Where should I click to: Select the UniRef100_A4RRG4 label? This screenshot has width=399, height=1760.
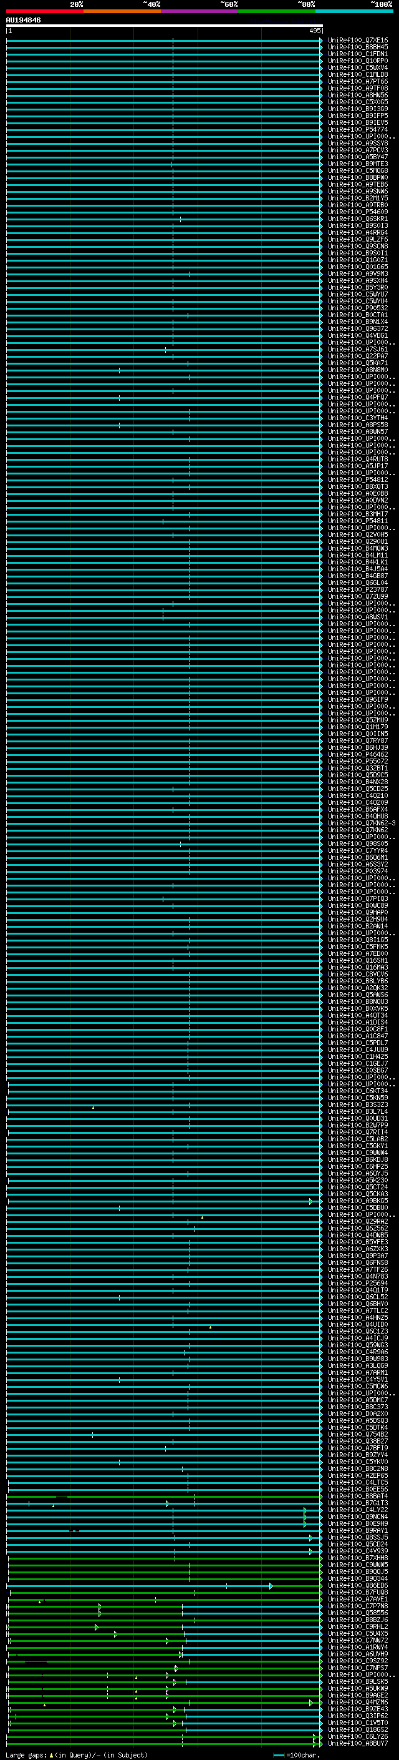click(x=358, y=232)
